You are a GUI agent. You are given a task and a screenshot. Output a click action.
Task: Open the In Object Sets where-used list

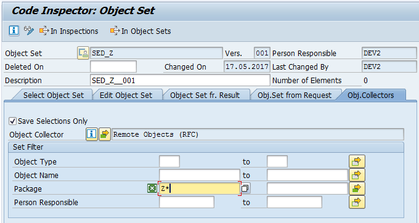coord(140,31)
